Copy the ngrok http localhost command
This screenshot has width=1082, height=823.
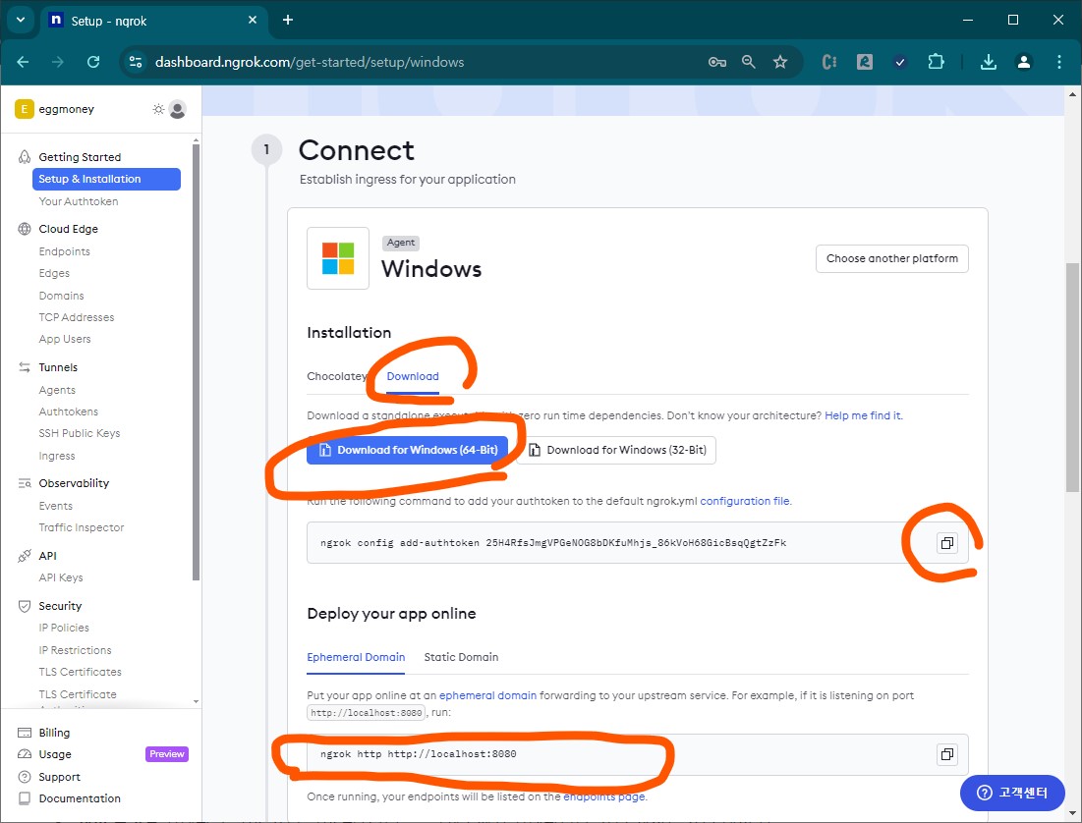click(946, 754)
